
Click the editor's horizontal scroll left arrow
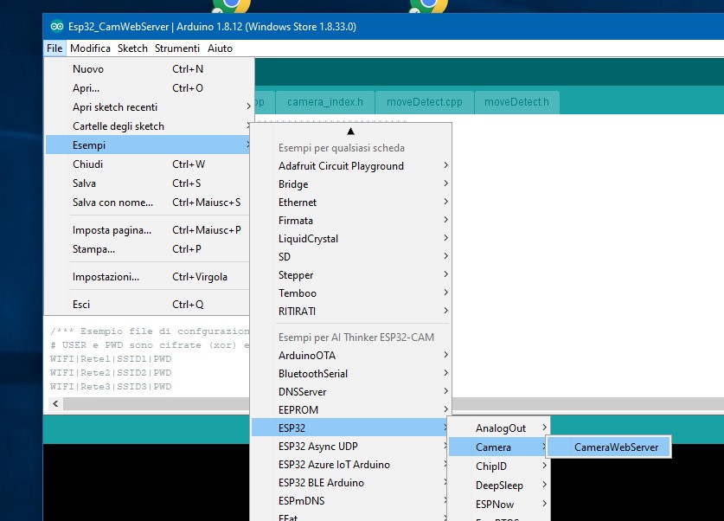[55, 403]
